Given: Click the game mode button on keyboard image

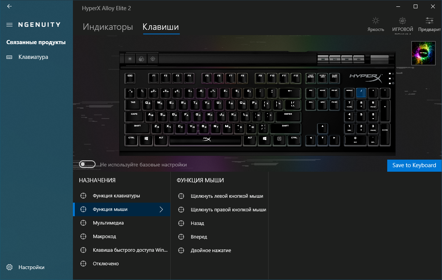Looking at the screenshot, I should 153,59.
